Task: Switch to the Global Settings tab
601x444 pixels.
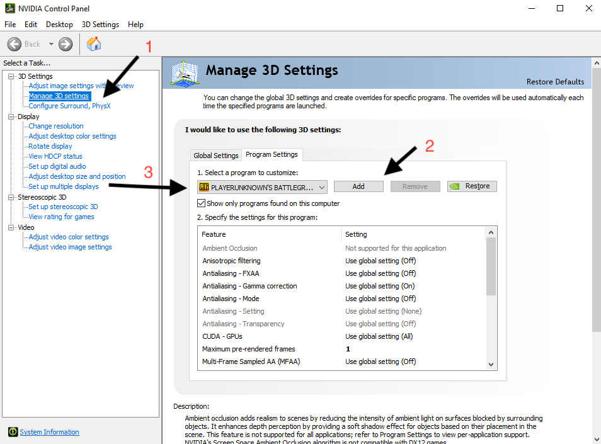Action: click(x=216, y=156)
